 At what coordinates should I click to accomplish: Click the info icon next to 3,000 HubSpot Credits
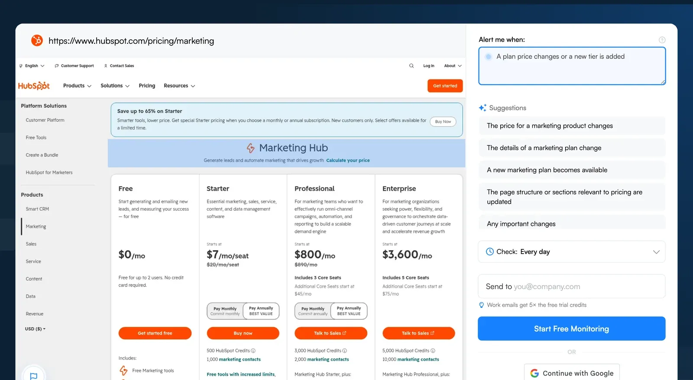345,351
